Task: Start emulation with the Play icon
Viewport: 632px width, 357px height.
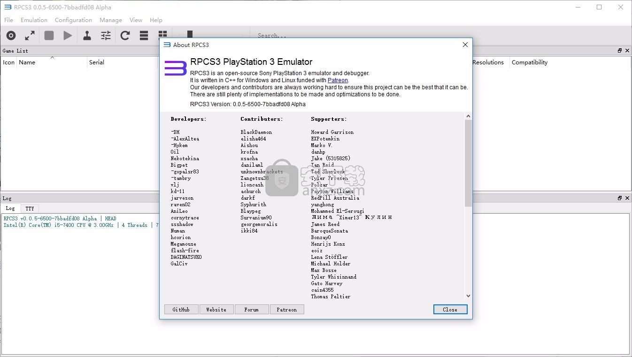Action: point(68,35)
